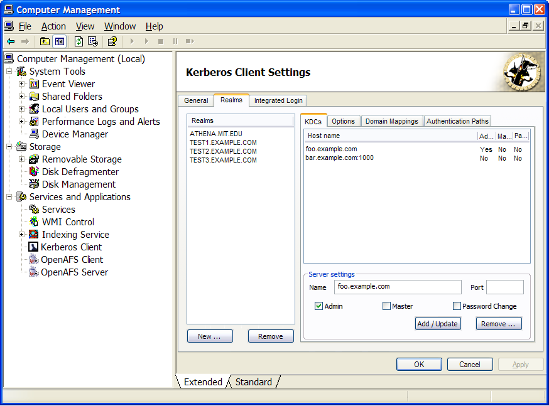Uncheck the Admin checkbox
The width and height of the screenshot is (549, 406).
point(318,306)
